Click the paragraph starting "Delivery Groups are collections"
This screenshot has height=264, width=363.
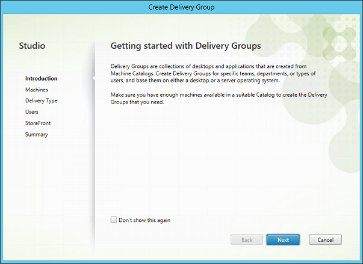[x=213, y=73]
